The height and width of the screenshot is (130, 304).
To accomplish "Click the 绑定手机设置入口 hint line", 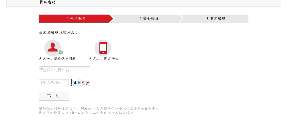I will pos(86,113).
